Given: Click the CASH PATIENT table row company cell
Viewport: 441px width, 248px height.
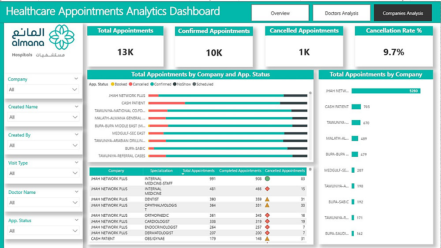Looking at the screenshot, I should (103, 239).
